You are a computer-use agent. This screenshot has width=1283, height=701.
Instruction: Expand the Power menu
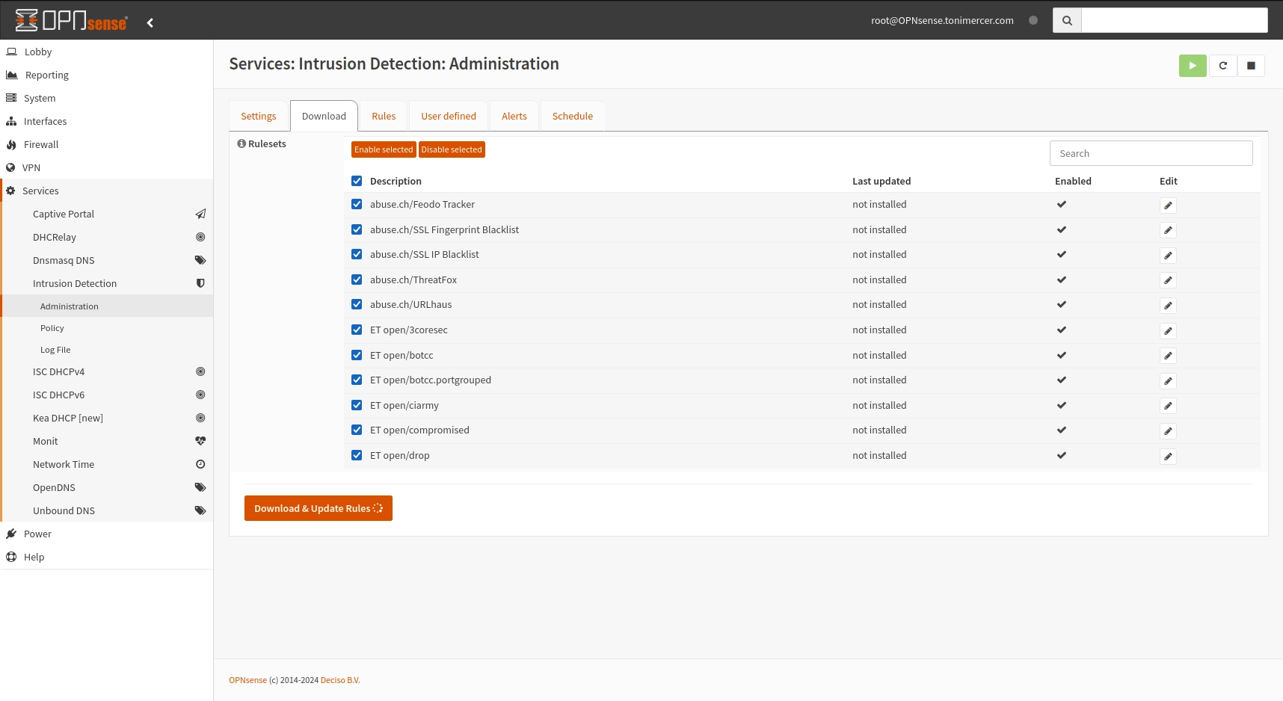point(106,534)
